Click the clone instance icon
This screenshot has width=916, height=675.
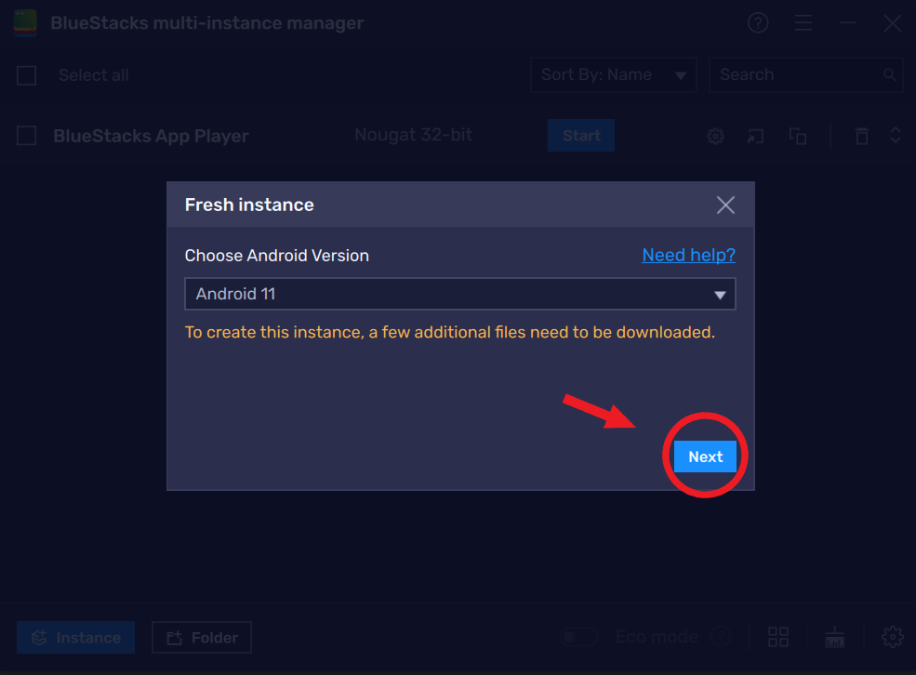(798, 136)
